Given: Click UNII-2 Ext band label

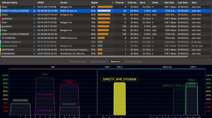Looking at the screenshot, I should pyautogui.click(x=167, y=67).
